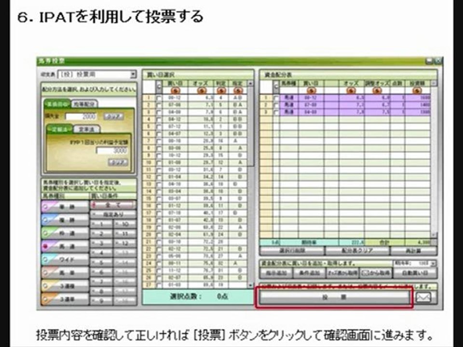Click horse number 1 button
Screen dimensions: 463x347
[101, 224]
